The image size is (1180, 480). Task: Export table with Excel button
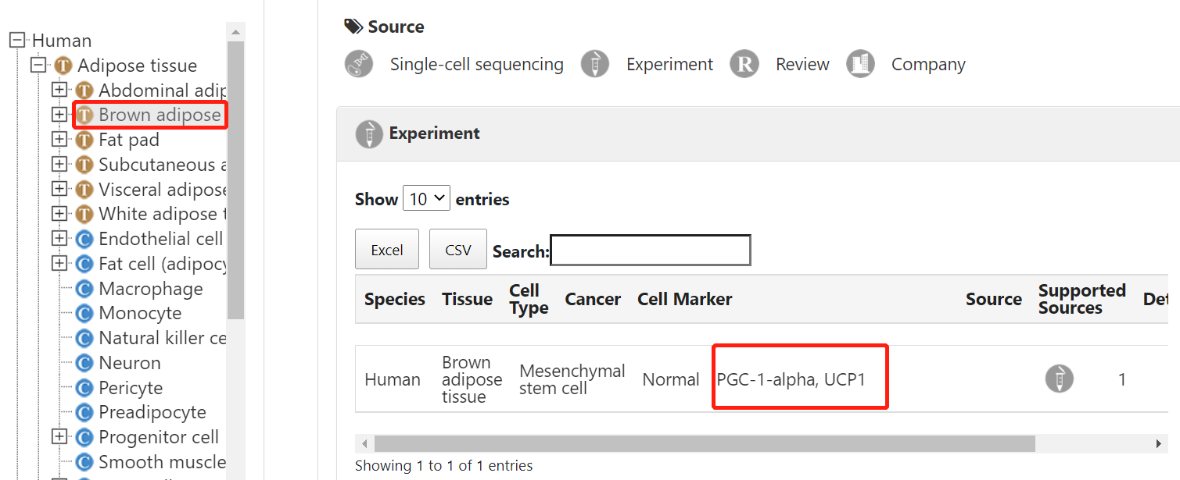[387, 249]
